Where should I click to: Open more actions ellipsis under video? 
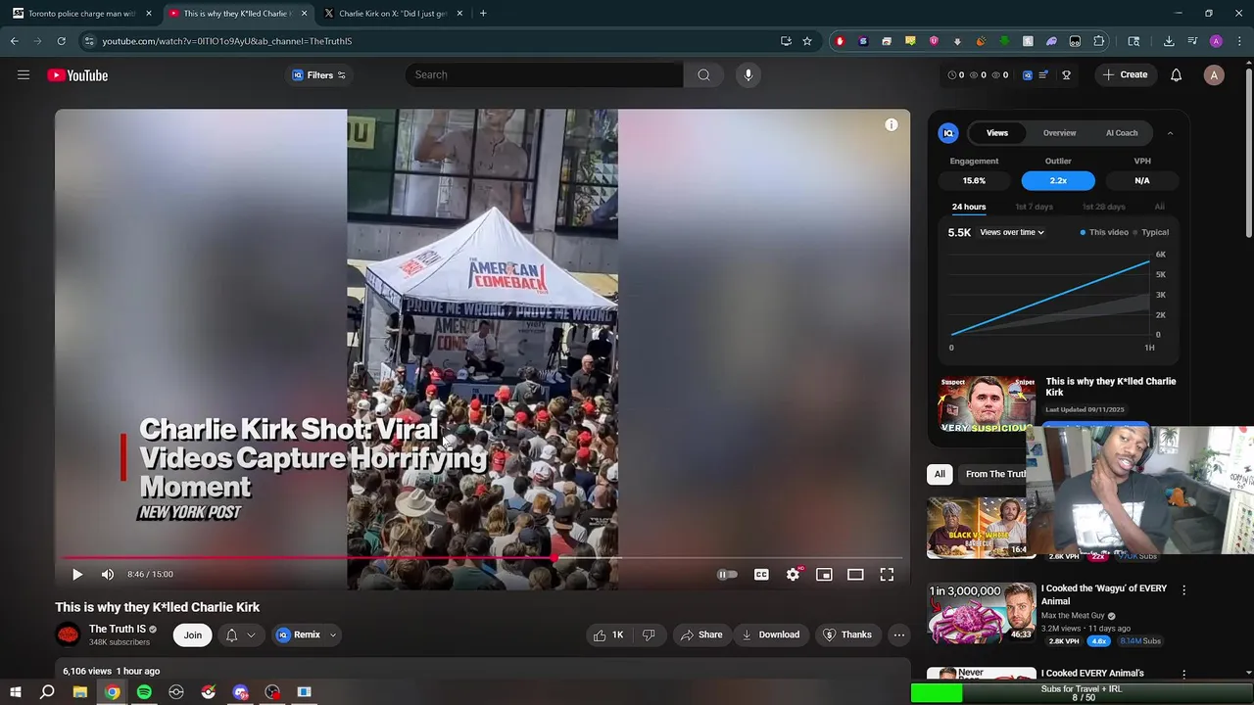[898, 634]
